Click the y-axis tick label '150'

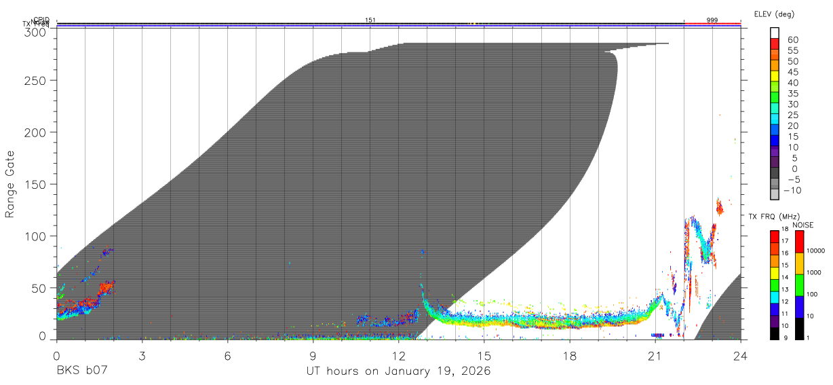pos(35,184)
